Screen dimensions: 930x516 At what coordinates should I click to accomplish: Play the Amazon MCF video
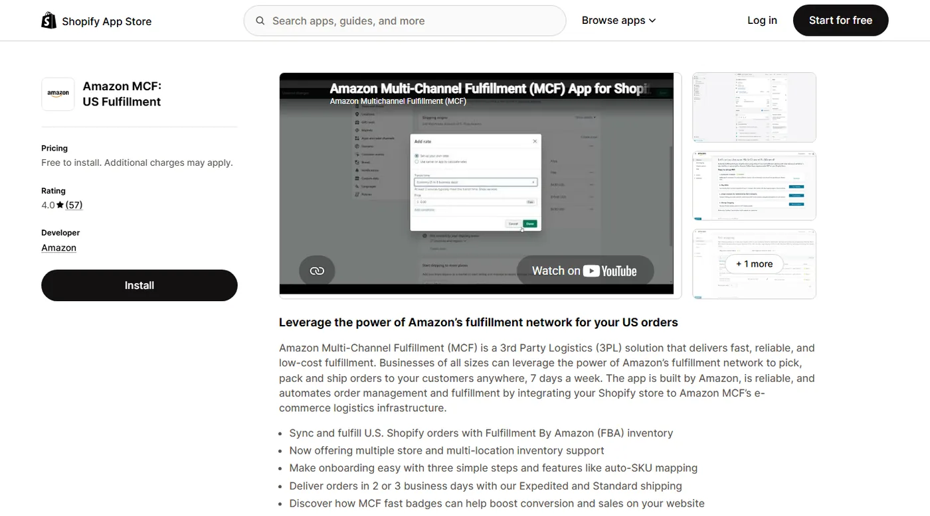(x=476, y=183)
